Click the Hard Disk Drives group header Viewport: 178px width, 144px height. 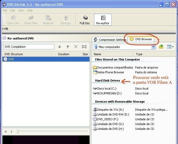tap(107, 81)
